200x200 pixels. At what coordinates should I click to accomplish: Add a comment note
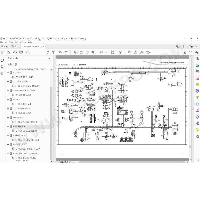[129, 52]
